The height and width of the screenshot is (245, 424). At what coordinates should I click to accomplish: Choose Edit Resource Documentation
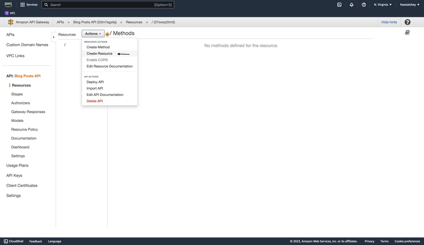[110, 66]
